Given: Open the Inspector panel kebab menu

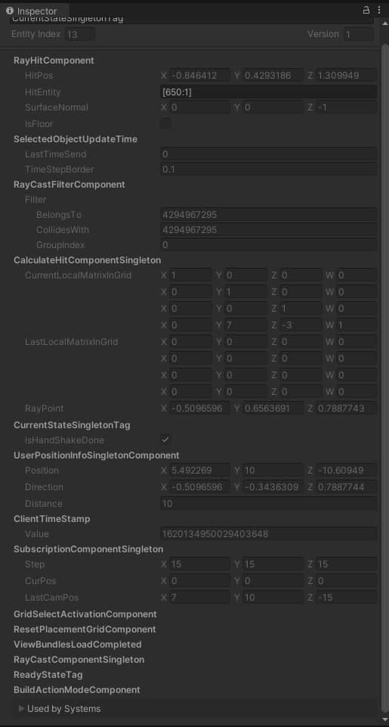Looking at the screenshot, I should [x=380, y=10].
